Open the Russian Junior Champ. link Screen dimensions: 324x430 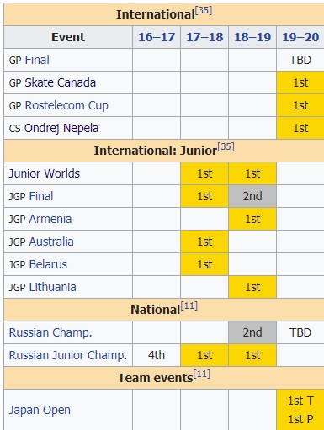[x=68, y=355]
